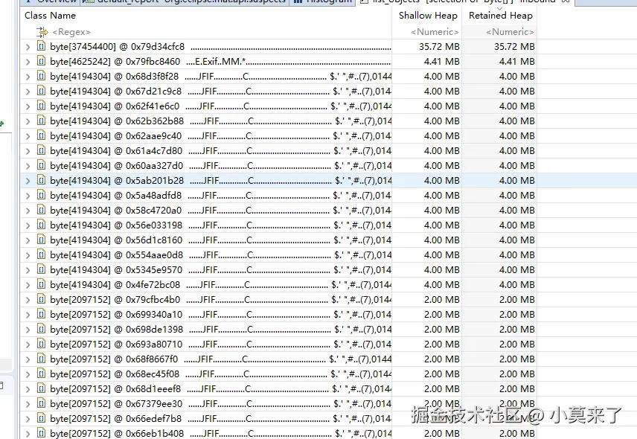Select the 35.72 MB Shallow Heap cell
The height and width of the screenshot is (439, 637).
(x=439, y=47)
